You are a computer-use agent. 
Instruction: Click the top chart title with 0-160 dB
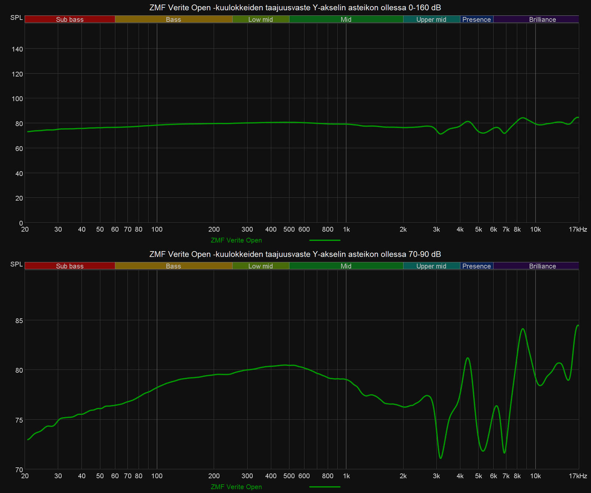295,8
